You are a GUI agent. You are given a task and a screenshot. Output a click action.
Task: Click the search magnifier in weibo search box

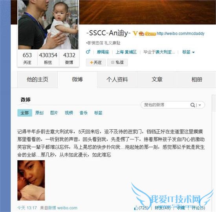click(x=192, y=105)
